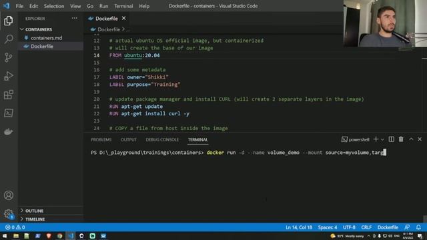Open the Help menu

(x=144, y=6)
